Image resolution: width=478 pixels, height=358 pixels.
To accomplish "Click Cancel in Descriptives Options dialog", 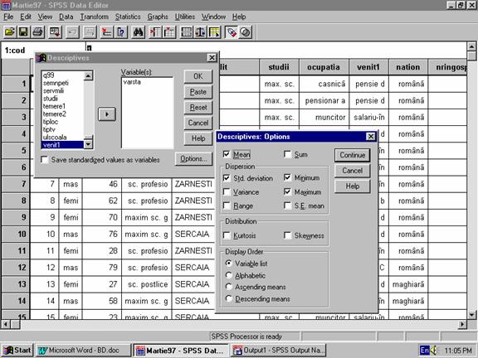I will click(x=353, y=171).
